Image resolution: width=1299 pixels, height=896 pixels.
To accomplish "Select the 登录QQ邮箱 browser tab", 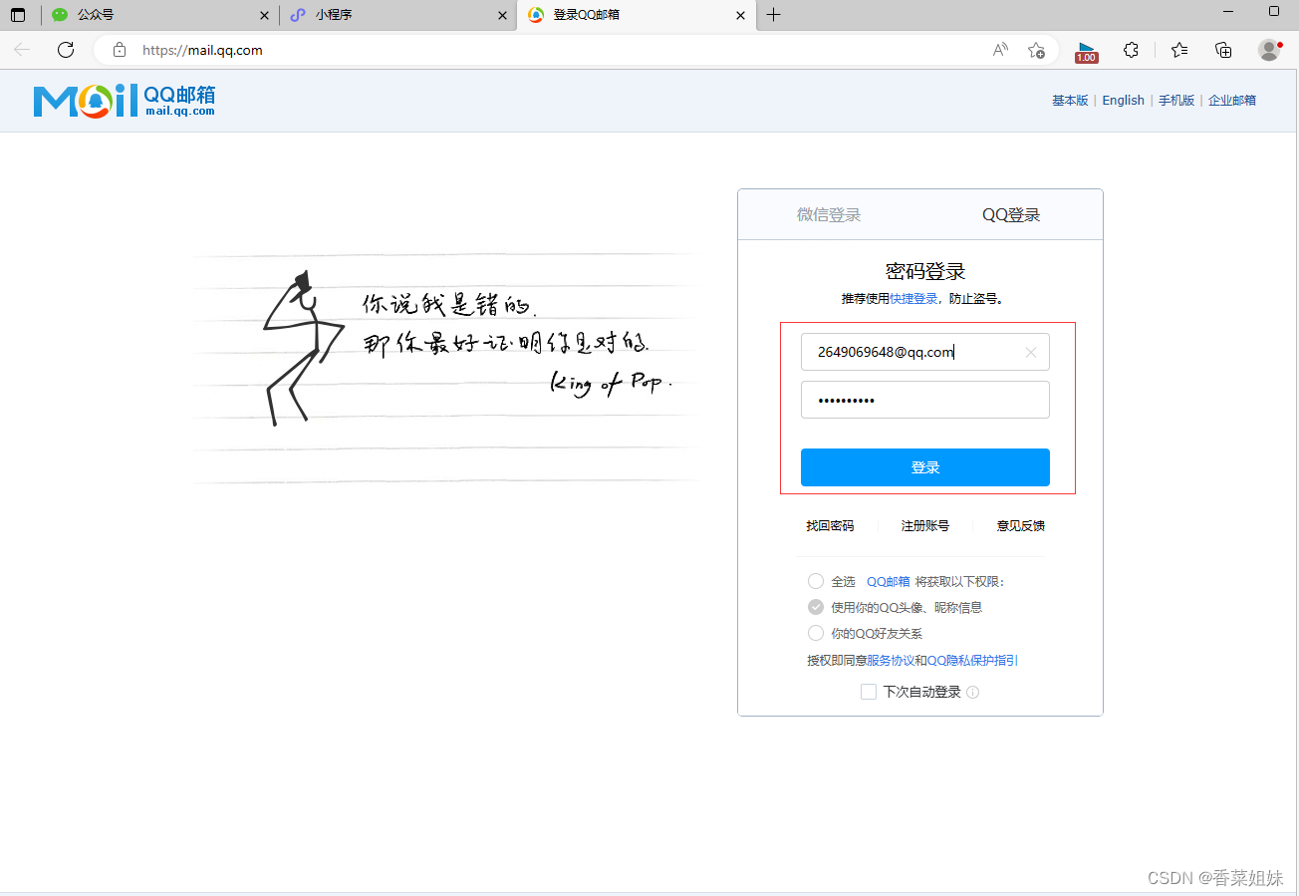I will tap(636, 15).
